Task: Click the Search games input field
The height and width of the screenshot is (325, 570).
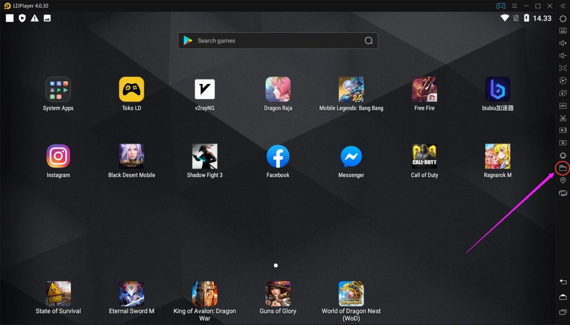Action: point(278,41)
